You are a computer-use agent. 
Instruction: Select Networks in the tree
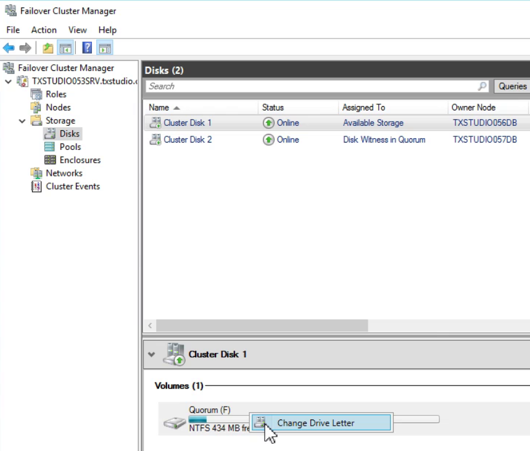point(64,173)
